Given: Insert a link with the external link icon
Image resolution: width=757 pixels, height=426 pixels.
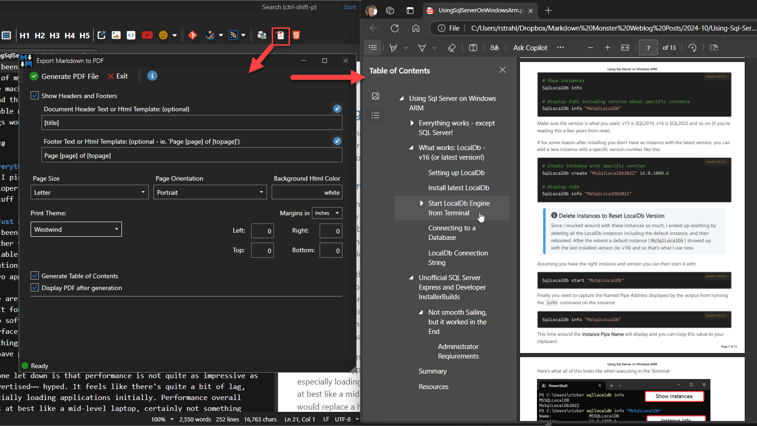Looking at the screenshot, I should [x=102, y=35].
